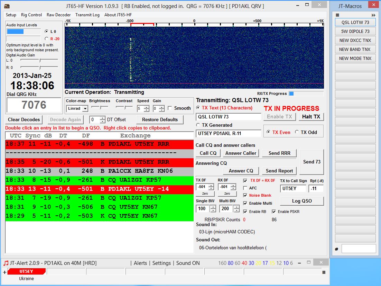Adjust the Gain spinner arrows
The width and height of the screenshot is (381, 286).
tap(162, 109)
